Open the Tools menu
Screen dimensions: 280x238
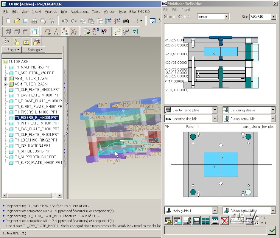pos(96,12)
